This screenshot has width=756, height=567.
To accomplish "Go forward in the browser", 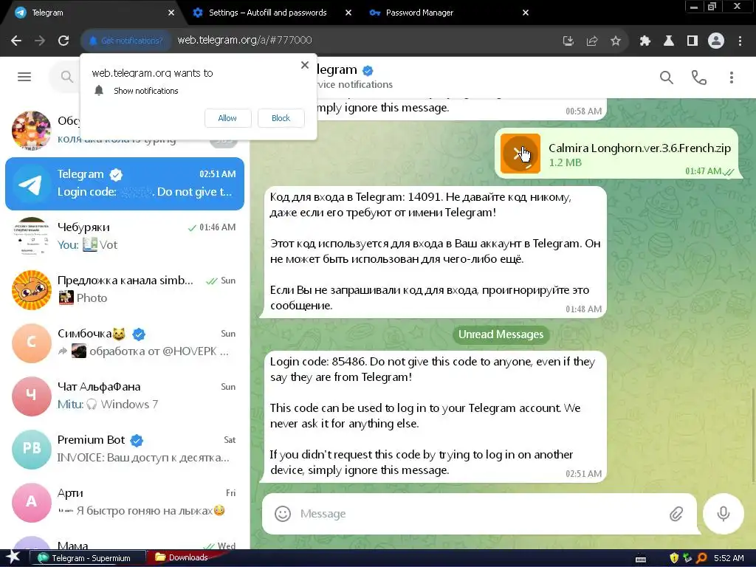I will point(40,41).
